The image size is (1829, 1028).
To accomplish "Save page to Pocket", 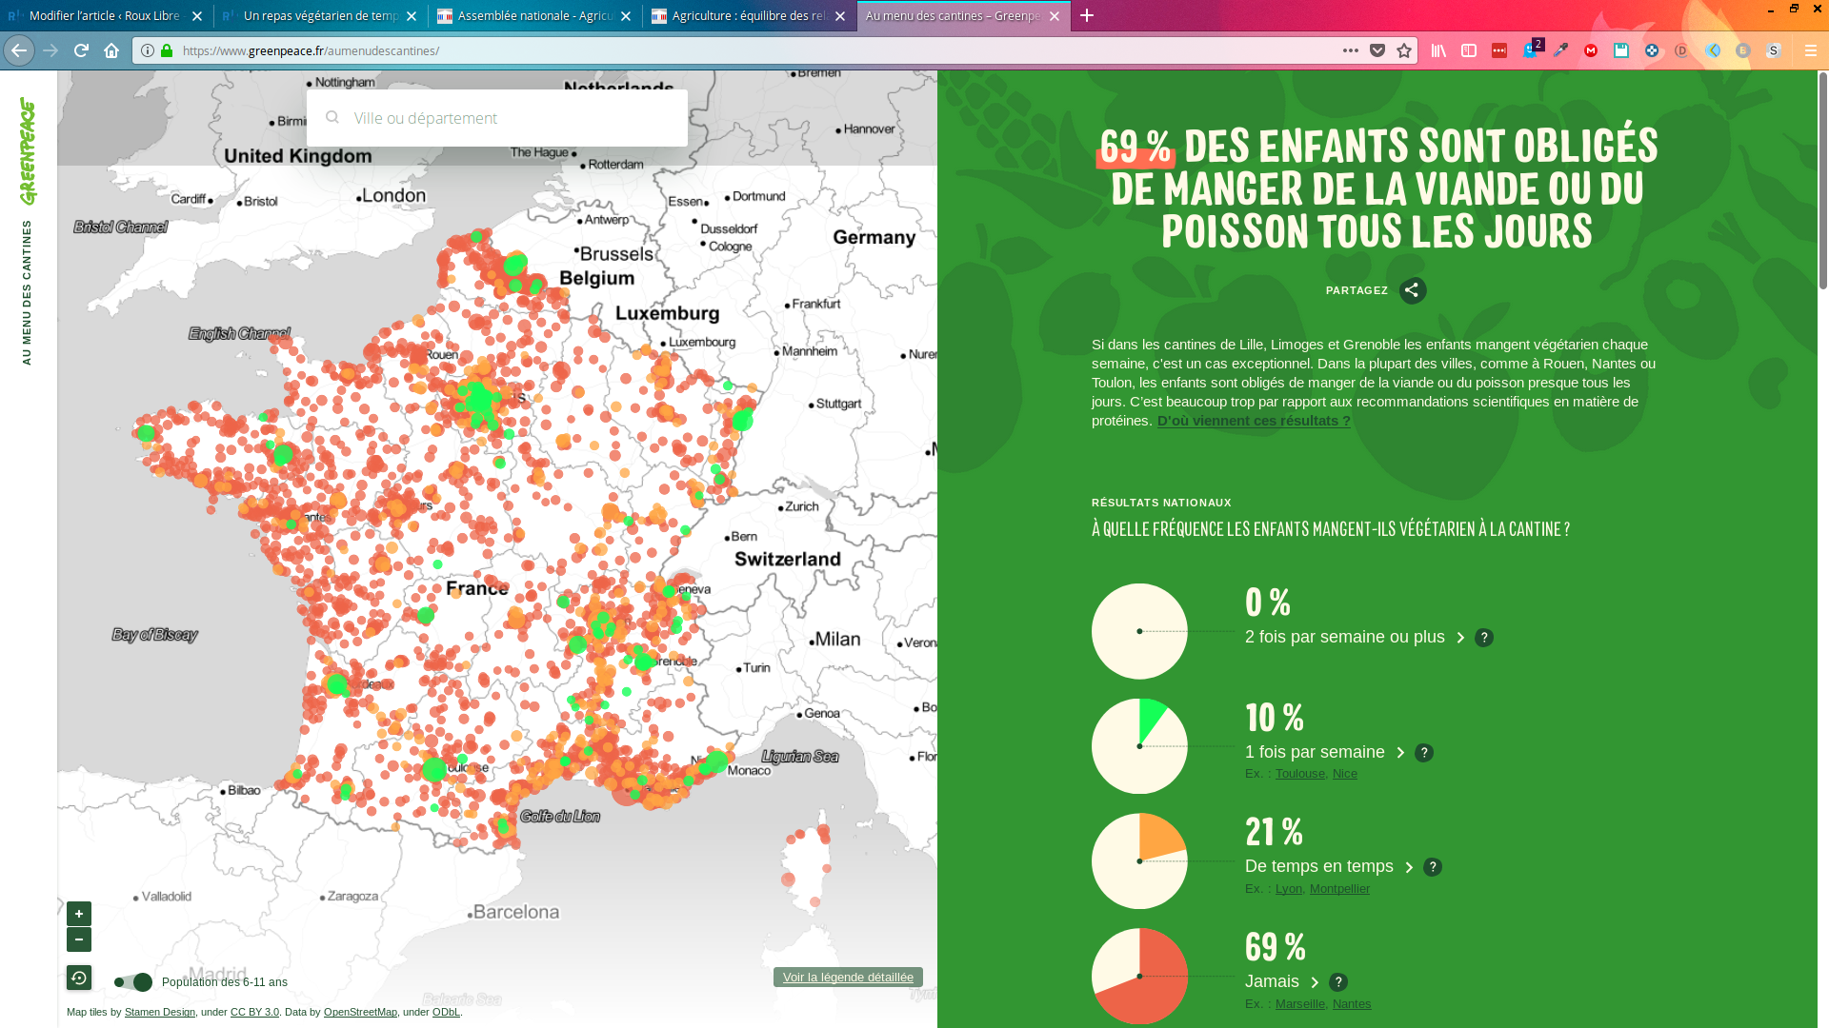I will [x=1377, y=50].
